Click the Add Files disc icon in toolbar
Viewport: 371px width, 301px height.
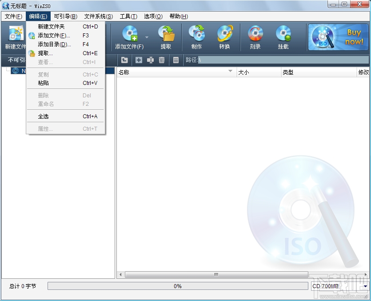[x=130, y=34]
